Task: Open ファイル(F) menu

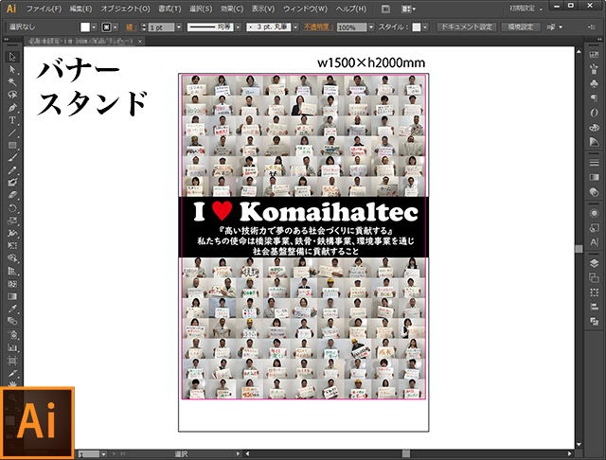Action: pyautogui.click(x=44, y=9)
